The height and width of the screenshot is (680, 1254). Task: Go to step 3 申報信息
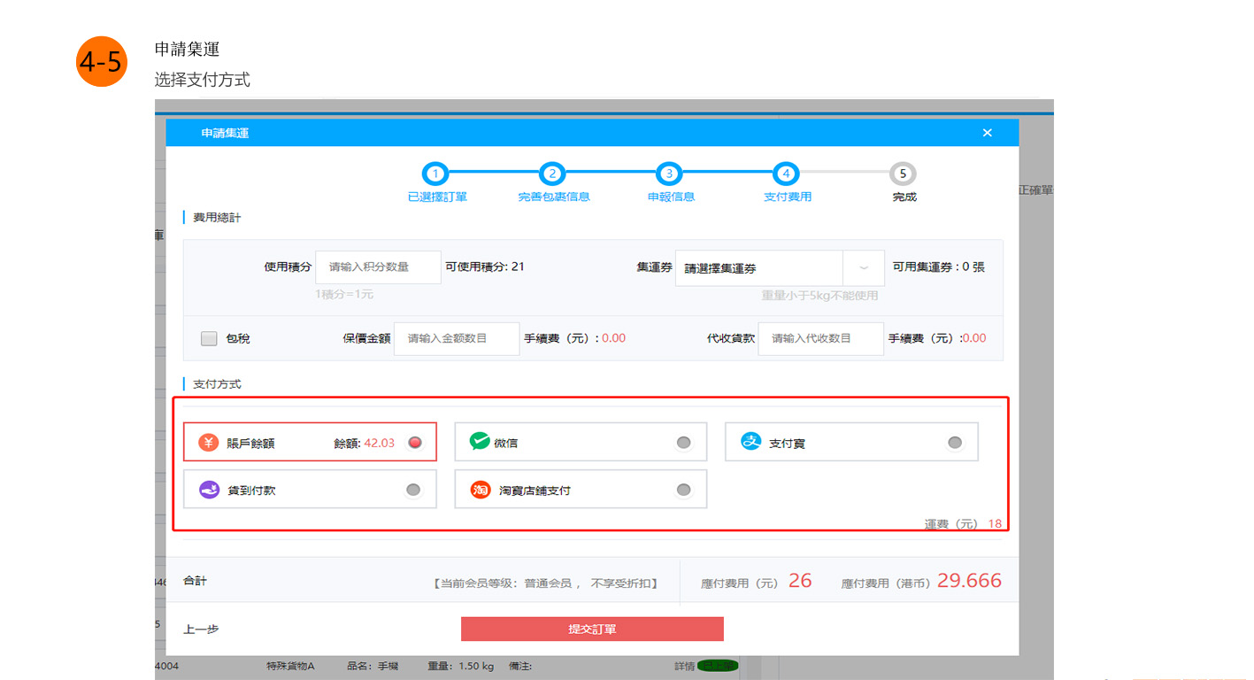669,174
